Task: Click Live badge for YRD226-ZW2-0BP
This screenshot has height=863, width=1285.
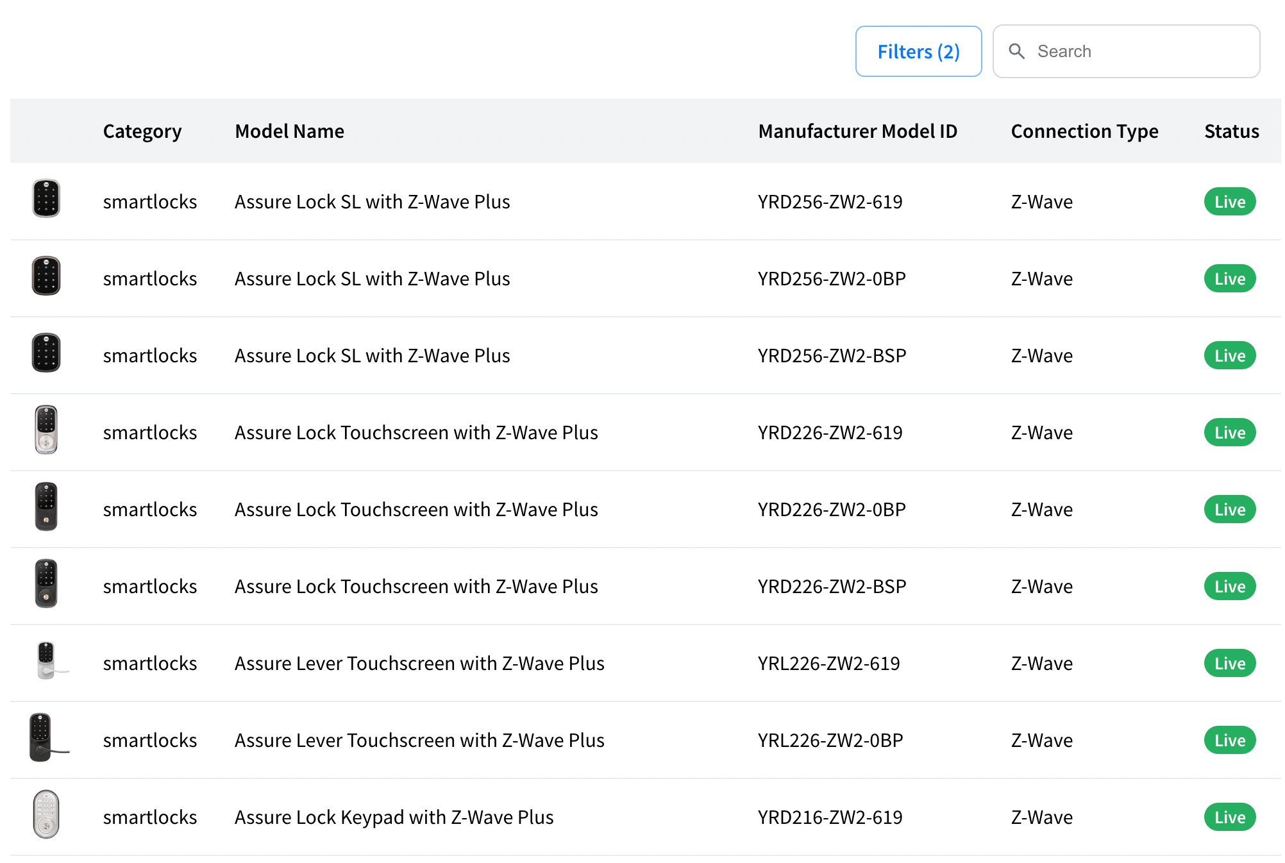Action: pyautogui.click(x=1230, y=510)
